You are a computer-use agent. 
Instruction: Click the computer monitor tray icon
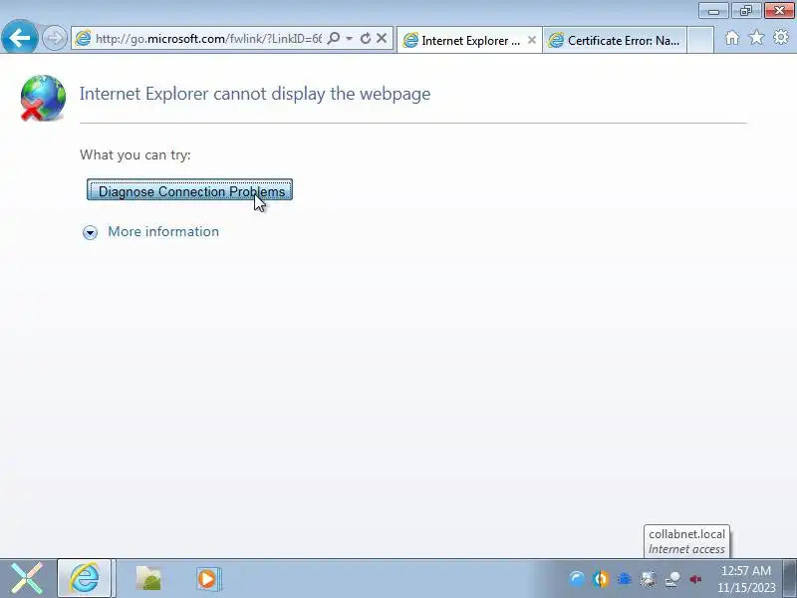649,579
